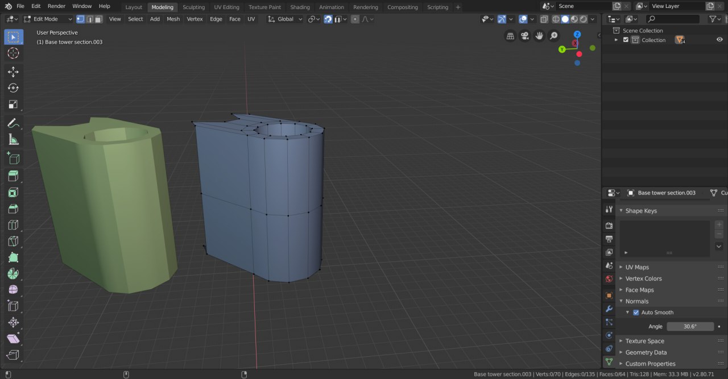Activate the Spin tool
This screenshot has height=379, width=728.
click(x=14, y=274)
